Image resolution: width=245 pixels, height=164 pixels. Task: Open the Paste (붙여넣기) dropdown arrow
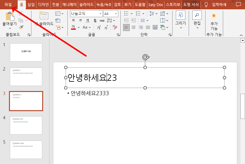pos(10,28)
